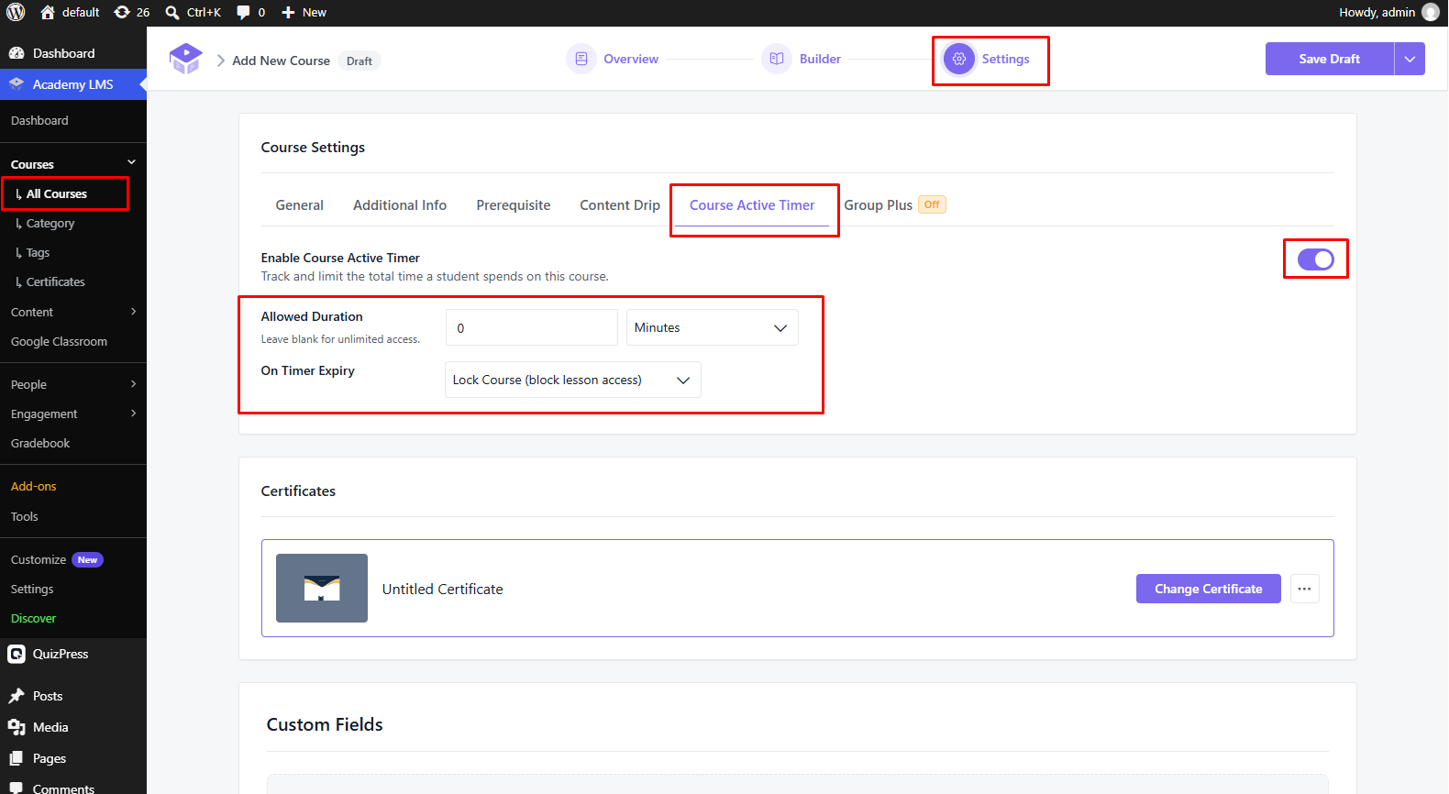Click the Overview step icon

[581, 59]
